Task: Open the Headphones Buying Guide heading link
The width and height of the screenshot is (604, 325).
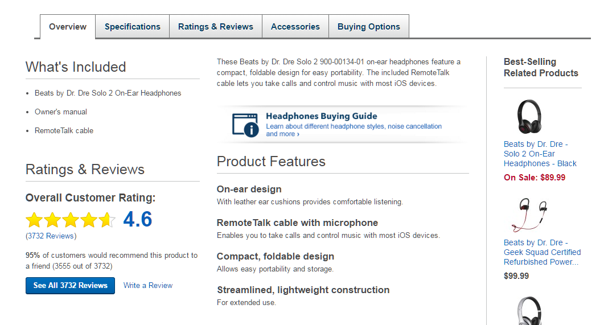Action: pyautogui.click(x=322, y=116)
